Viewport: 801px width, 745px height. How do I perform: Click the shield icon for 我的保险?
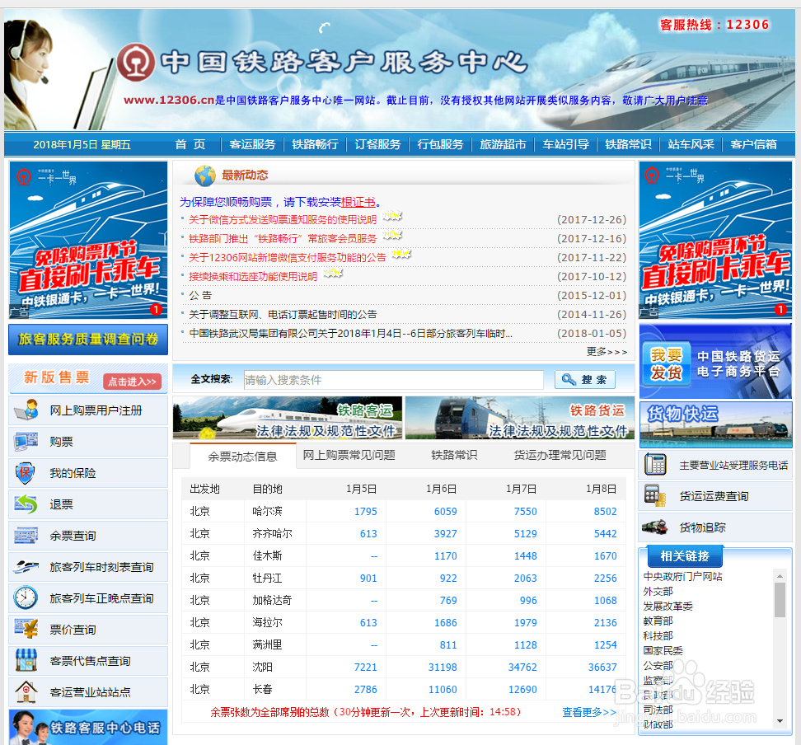tap(25, 473)
